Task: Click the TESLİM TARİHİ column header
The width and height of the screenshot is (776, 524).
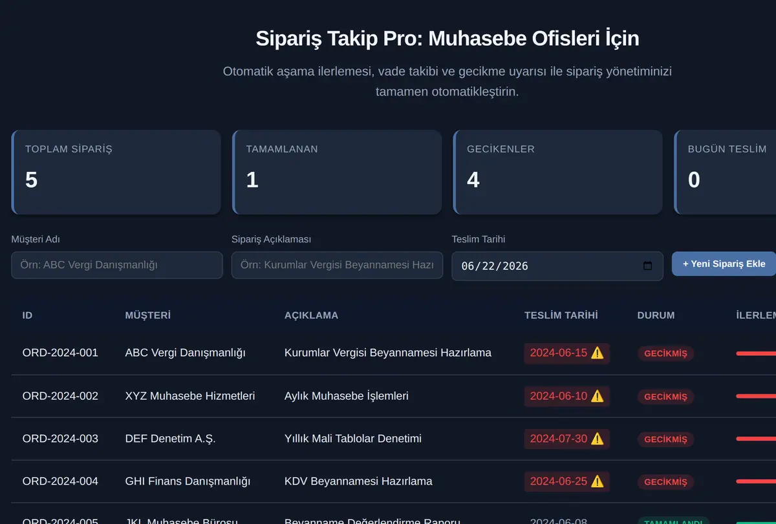Action: click(561, 315)
